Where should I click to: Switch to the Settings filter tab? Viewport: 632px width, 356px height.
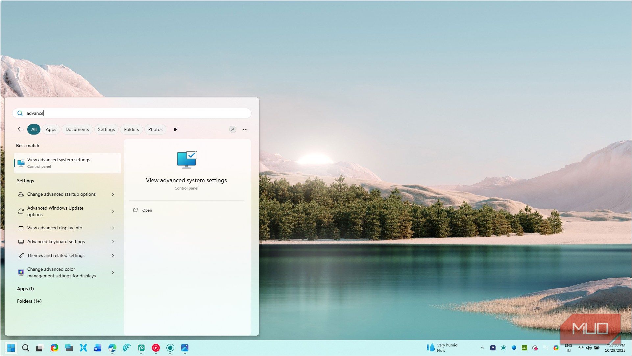coord(106,129)
